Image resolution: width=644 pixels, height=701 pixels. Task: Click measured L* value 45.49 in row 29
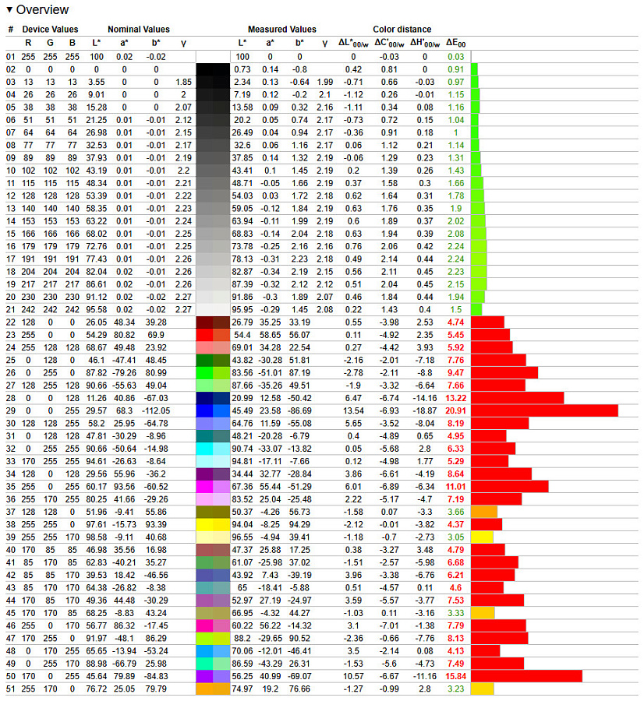click(x=242, y=410)
